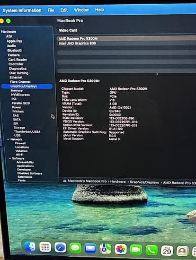Select Storage in the sidebar

click(x=19, y=127)
